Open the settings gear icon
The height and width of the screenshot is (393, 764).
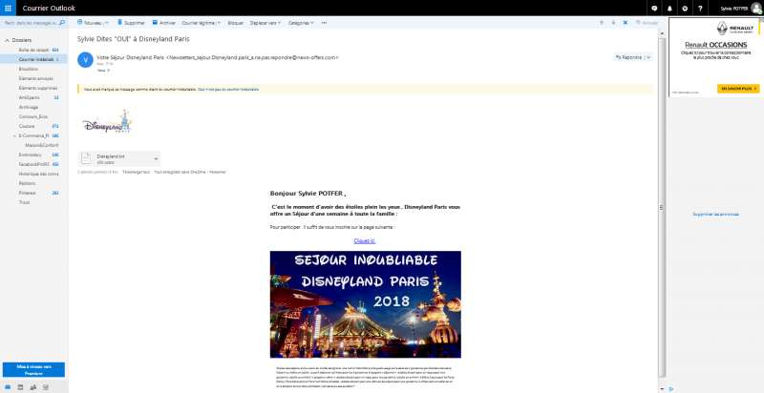[685, 8]
